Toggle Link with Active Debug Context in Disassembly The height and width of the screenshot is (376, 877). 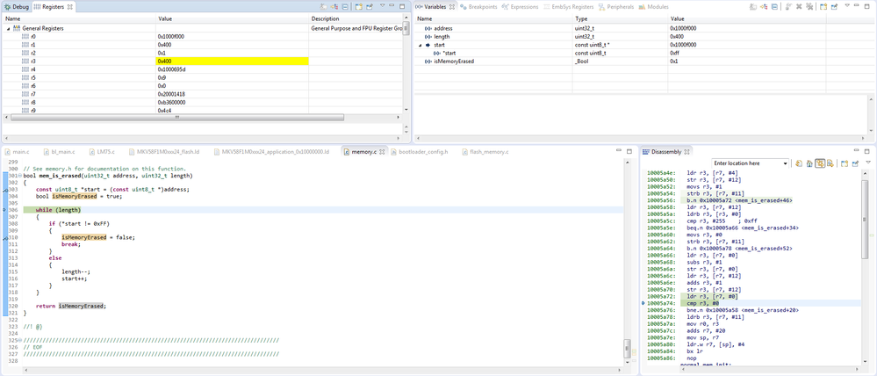820,163
